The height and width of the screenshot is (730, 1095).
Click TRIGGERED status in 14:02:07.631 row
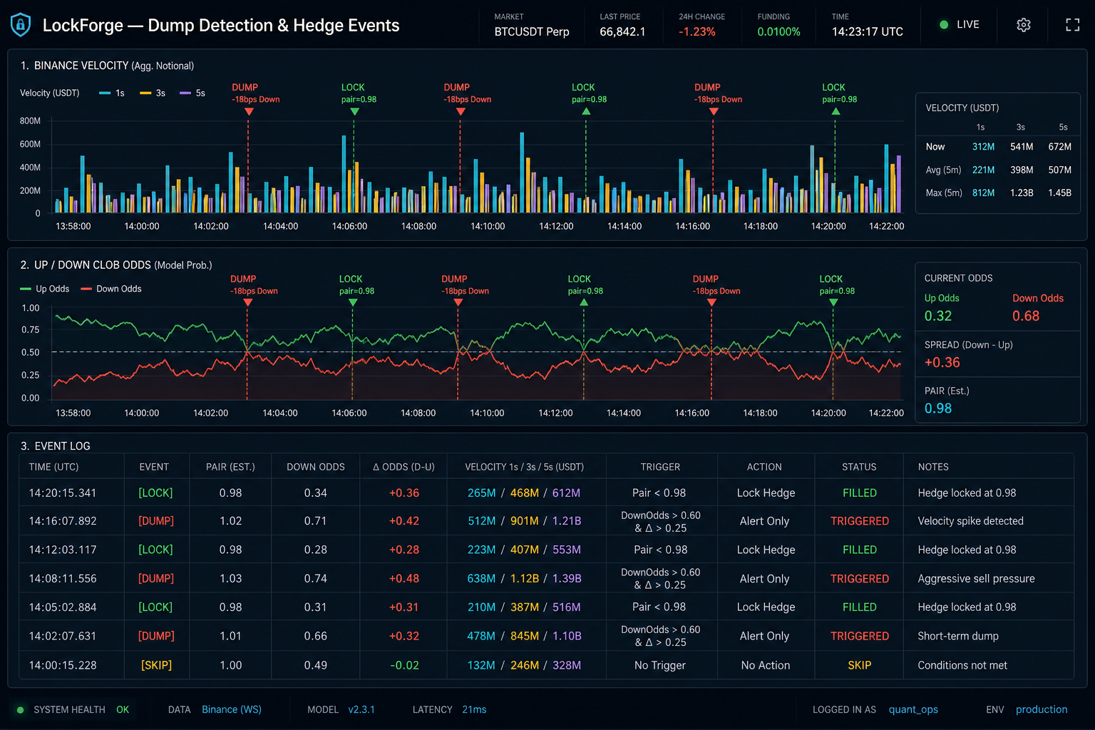point(860,636)
